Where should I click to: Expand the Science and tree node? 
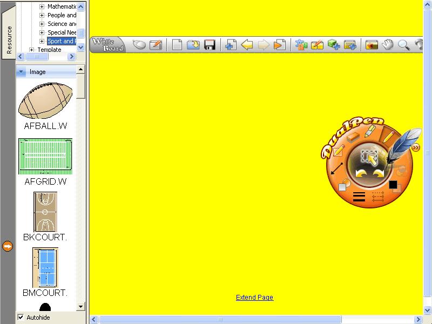tap(42, 24)
